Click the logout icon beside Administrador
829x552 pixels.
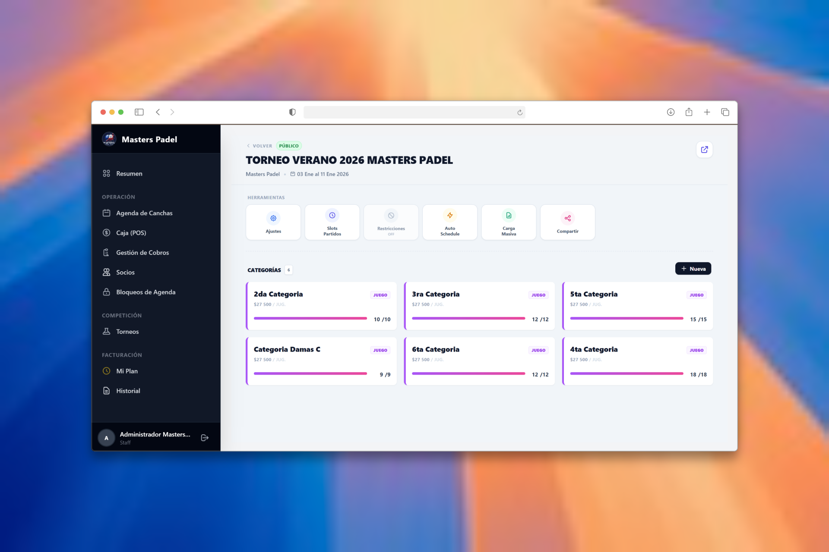pyautogui.click(x=205, y=438)
